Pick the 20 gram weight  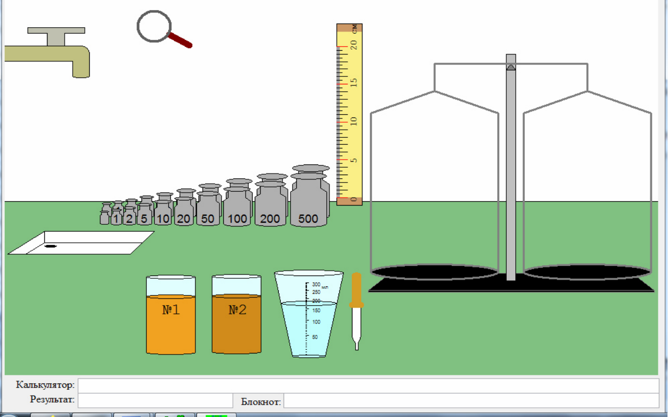(184, 211)
